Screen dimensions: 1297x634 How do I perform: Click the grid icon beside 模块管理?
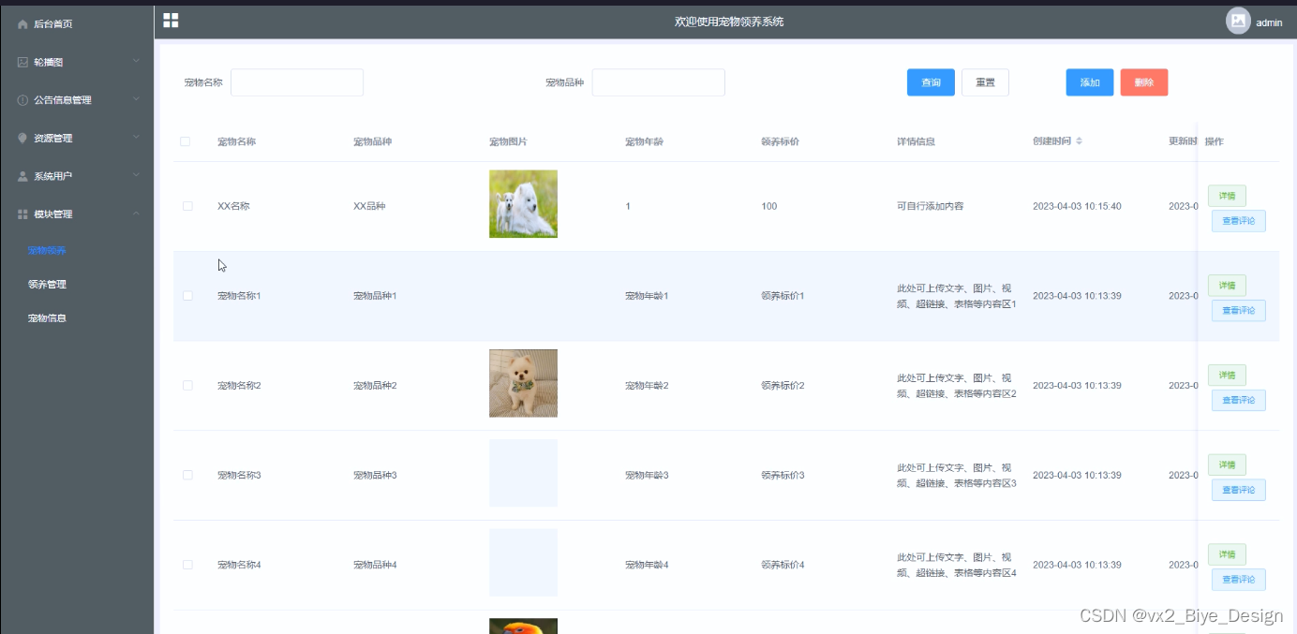22,214
